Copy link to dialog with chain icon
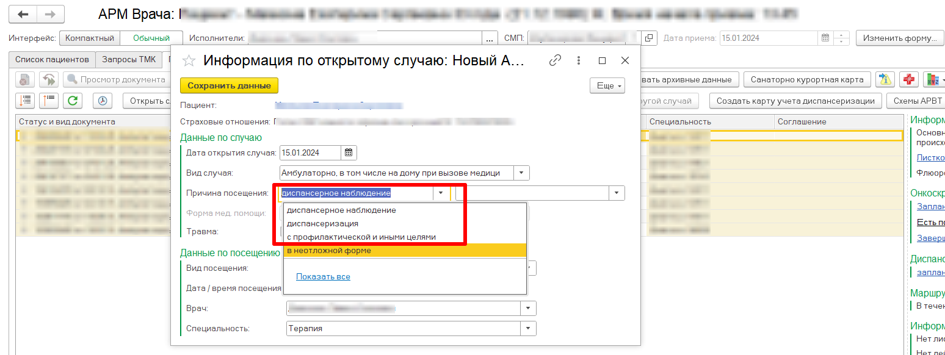Viewport: 945px width, 355px height. [555, 60]
